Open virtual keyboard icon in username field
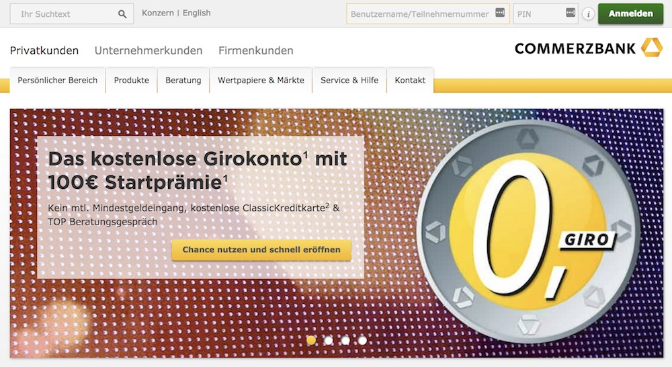The height and width of the screenshot is (367, 672). [500, 13]
